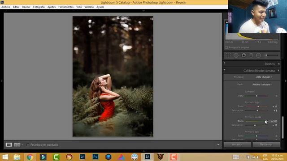The height and width of the screenshot is (161, 287).
Task: Collapse the Calibración de cámara panel
Action: (278, 71)
